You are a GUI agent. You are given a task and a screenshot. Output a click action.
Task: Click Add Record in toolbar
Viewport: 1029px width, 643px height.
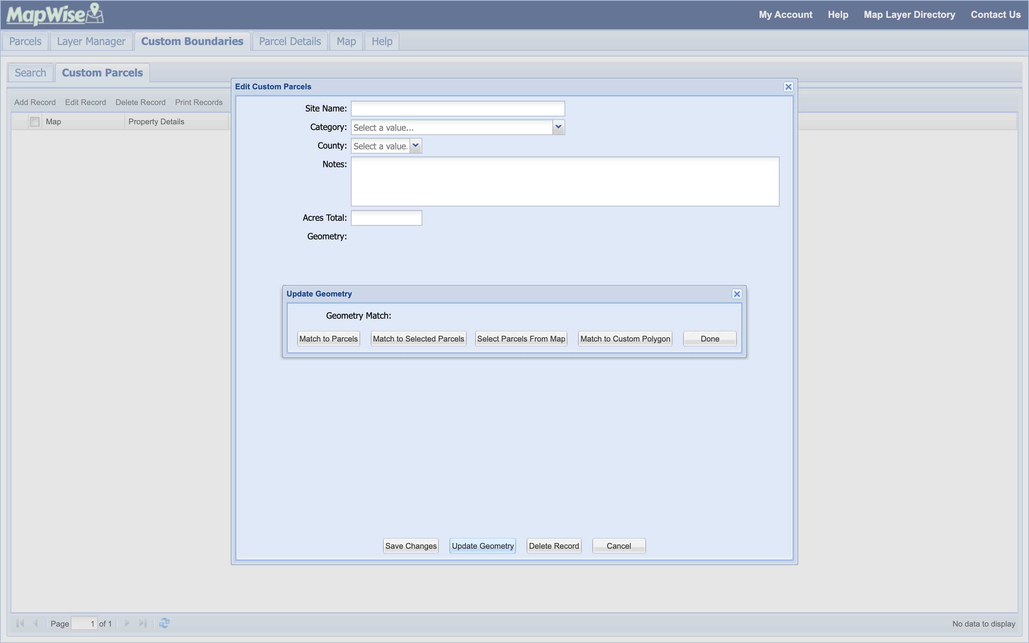point(35,102)
